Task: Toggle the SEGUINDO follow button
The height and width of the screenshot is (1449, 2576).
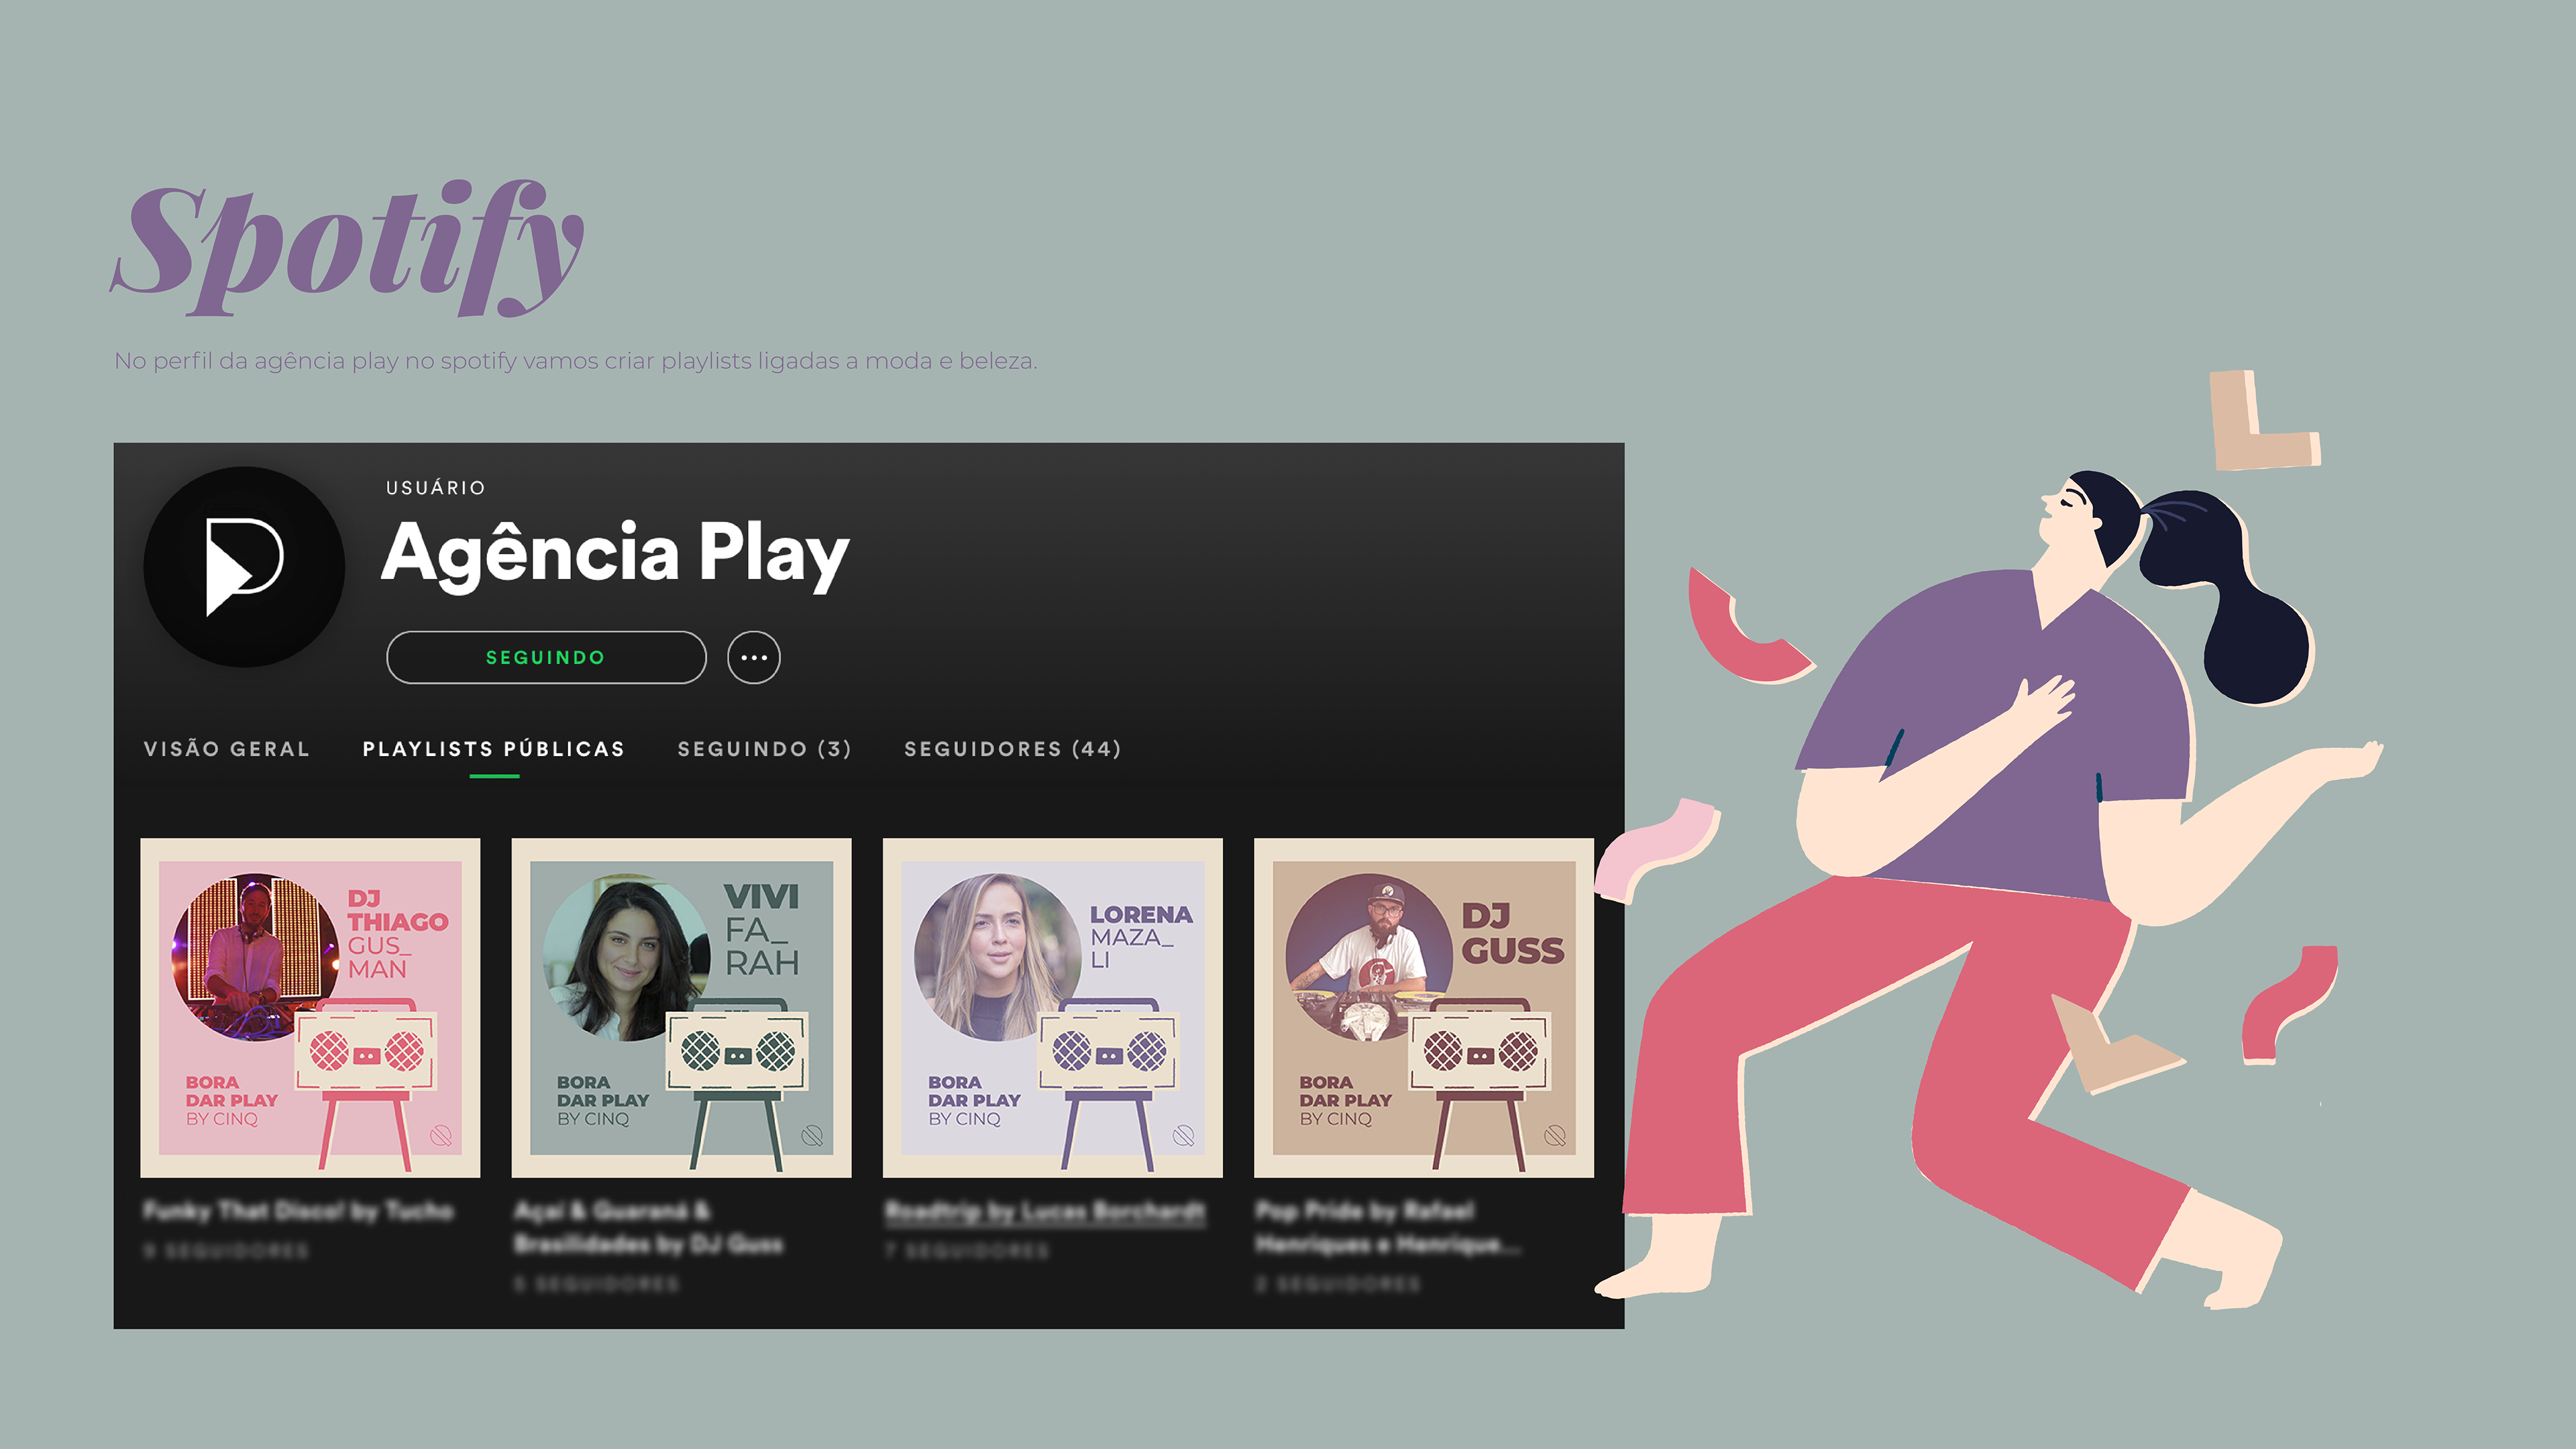Action: click(x=546, y=657)
